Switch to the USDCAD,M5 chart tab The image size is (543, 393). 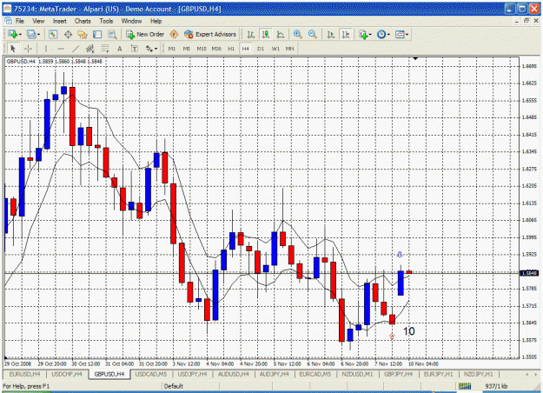click(150, 374)
